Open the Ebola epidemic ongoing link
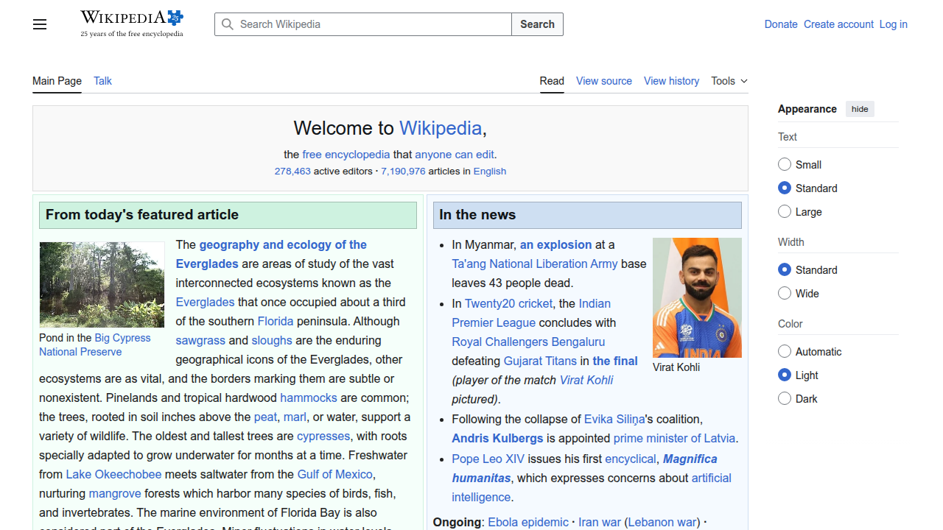 tap(528, 522)
